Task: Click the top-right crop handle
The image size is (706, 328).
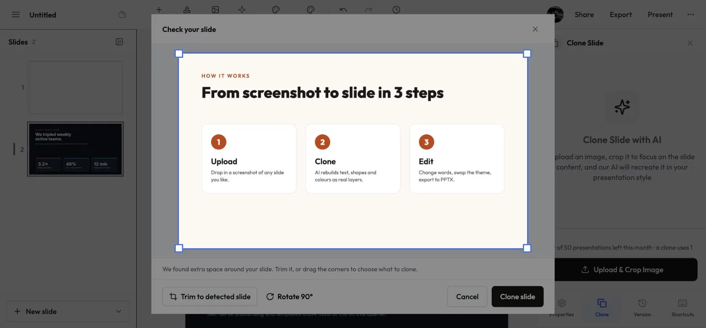Action: pyautogui.click(x=527, y=54)
